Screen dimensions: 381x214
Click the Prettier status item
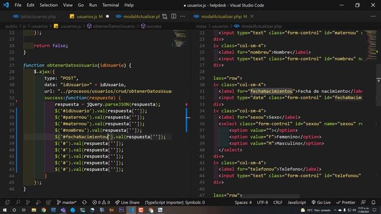pyautogui.click(x=345, y=202)
